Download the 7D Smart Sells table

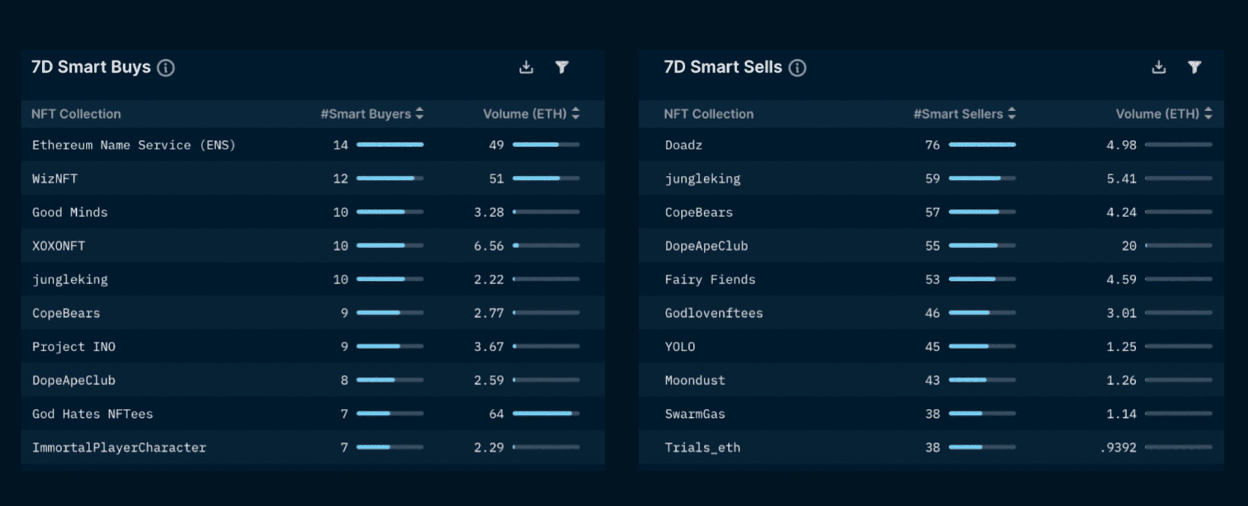(1158, 67)
